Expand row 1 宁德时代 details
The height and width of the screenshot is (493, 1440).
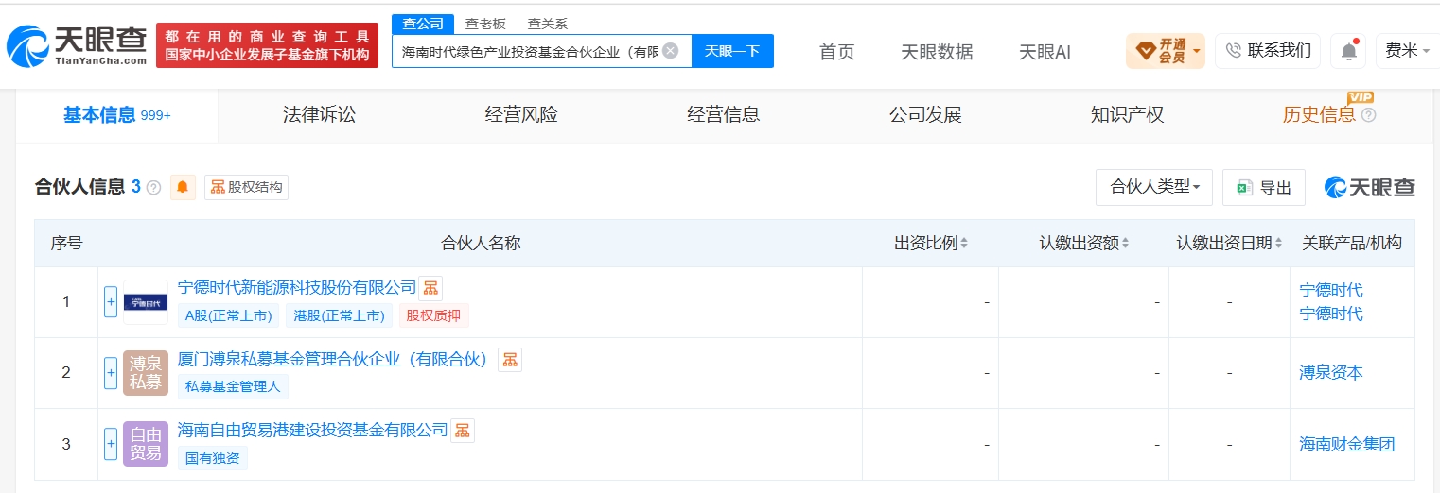click(x=111, y=302)
